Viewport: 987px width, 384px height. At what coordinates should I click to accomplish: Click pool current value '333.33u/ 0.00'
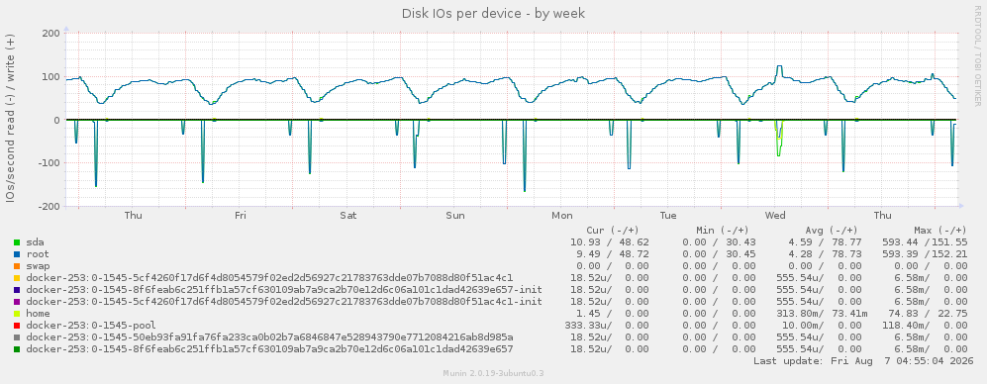pos(608,326)
